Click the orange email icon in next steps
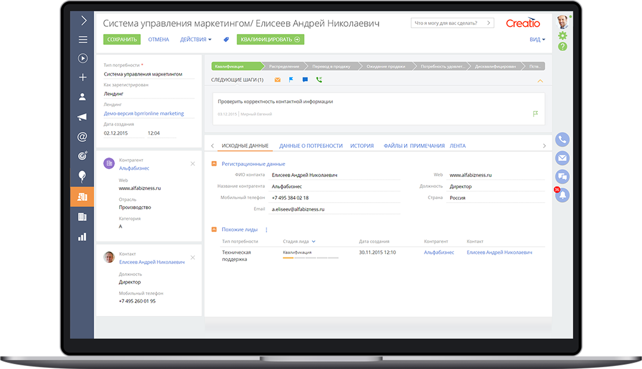 [x=278, y=80]
